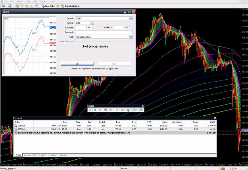Select the Candlesticks icon in Charts toolbar
Image resolution: width=248 pixels, height=170 pixels.
tap(95, 110)
